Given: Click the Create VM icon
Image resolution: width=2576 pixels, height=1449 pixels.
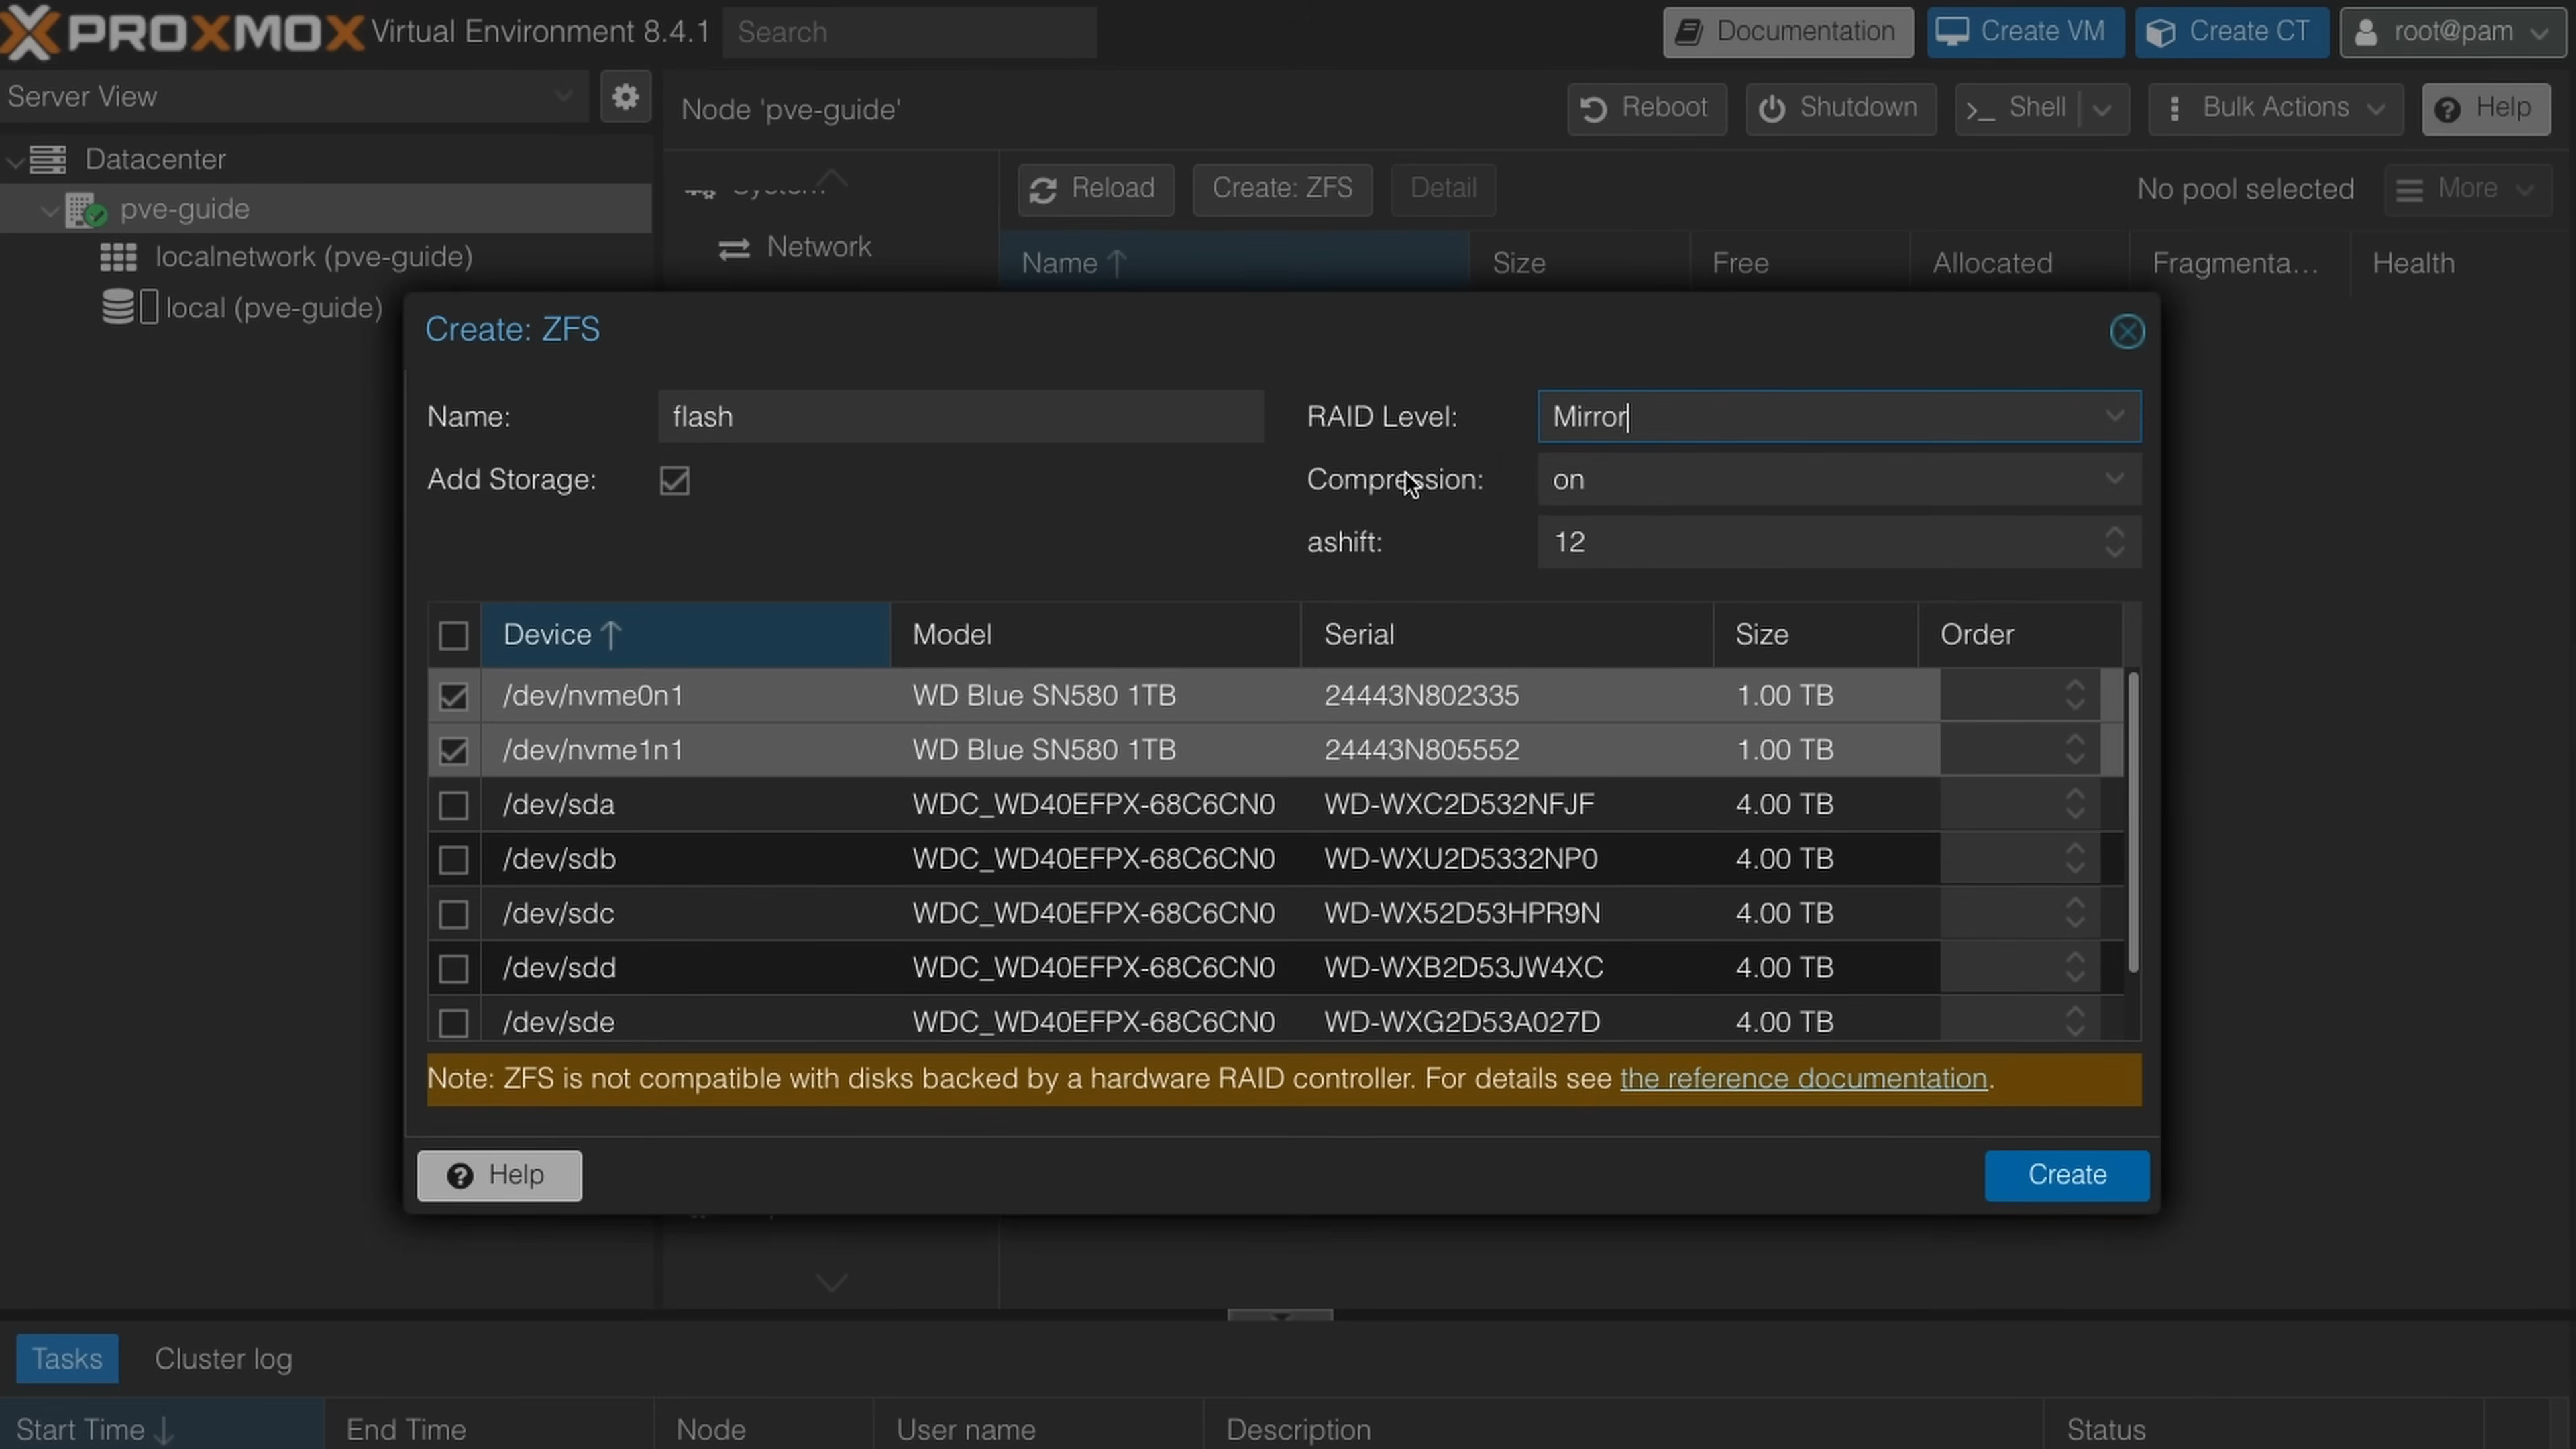Looking at the screenshot, I should tap(2024, 31).
